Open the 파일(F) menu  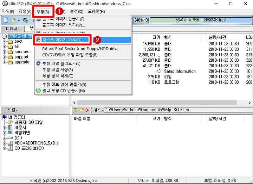pyautogui.click(x=8, y=12)
